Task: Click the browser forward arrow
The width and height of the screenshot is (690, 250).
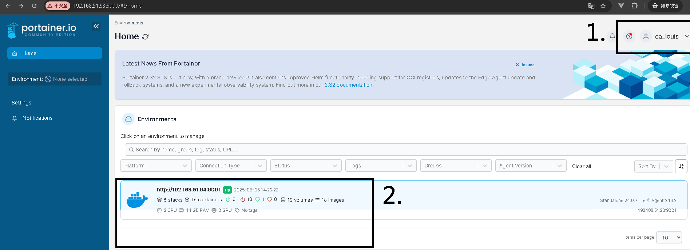Action: point(21,6)
